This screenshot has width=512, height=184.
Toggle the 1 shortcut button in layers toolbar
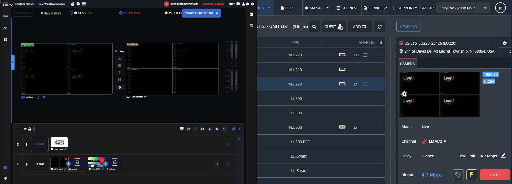(224, 129)
